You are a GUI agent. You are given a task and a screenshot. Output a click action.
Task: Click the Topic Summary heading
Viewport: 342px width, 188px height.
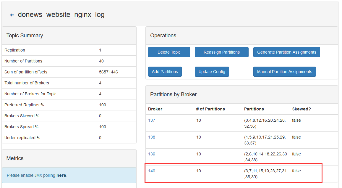click(x=25, y=36)
